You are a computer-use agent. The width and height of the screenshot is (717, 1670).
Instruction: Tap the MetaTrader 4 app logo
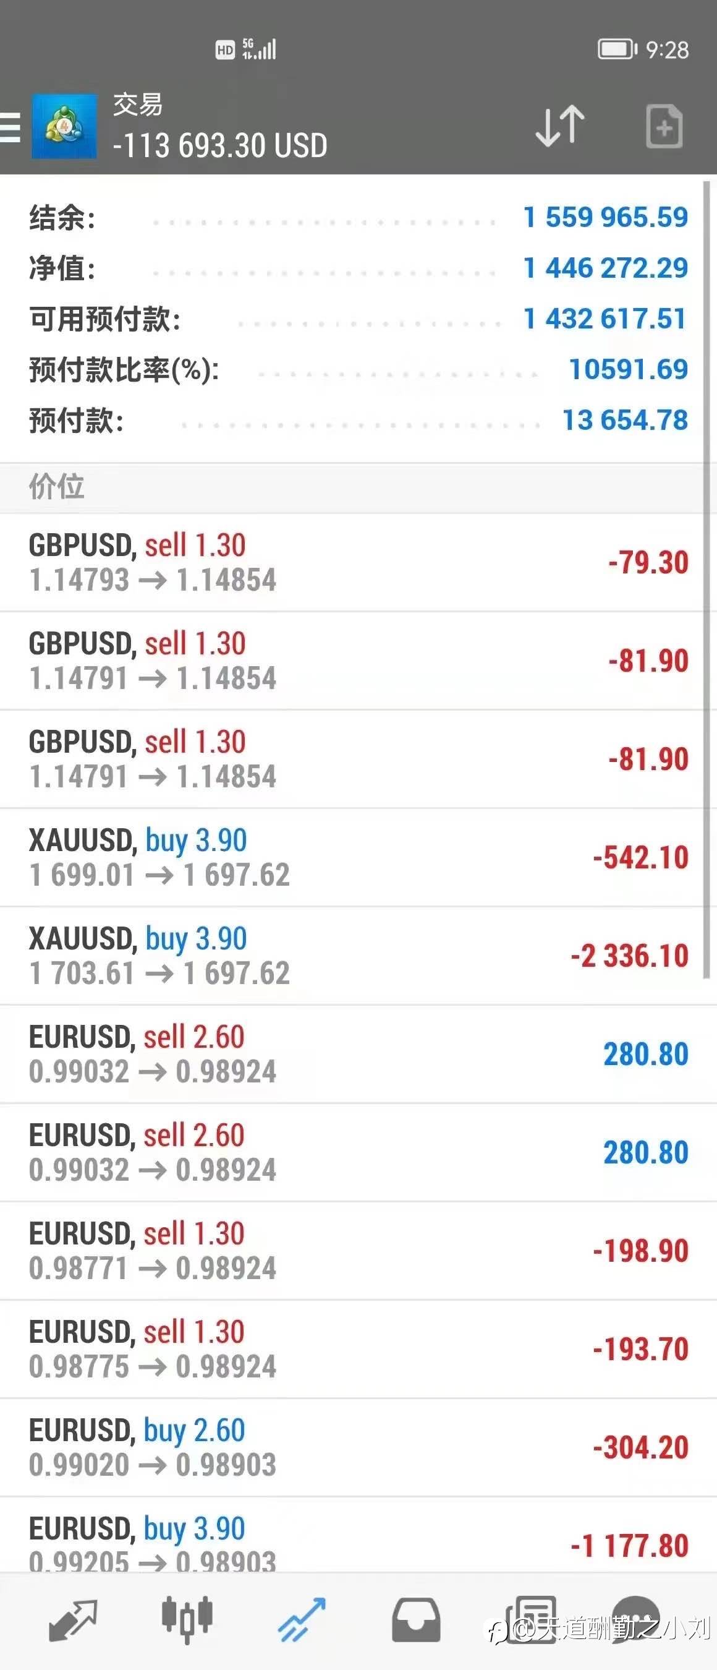(x=64, y=126)
